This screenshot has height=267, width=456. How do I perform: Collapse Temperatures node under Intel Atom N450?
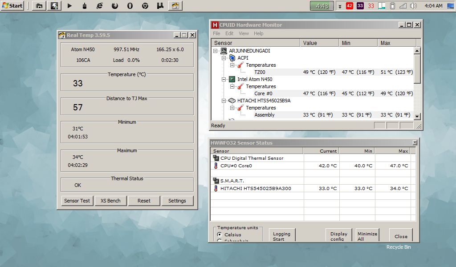click(x=232, y=87)
